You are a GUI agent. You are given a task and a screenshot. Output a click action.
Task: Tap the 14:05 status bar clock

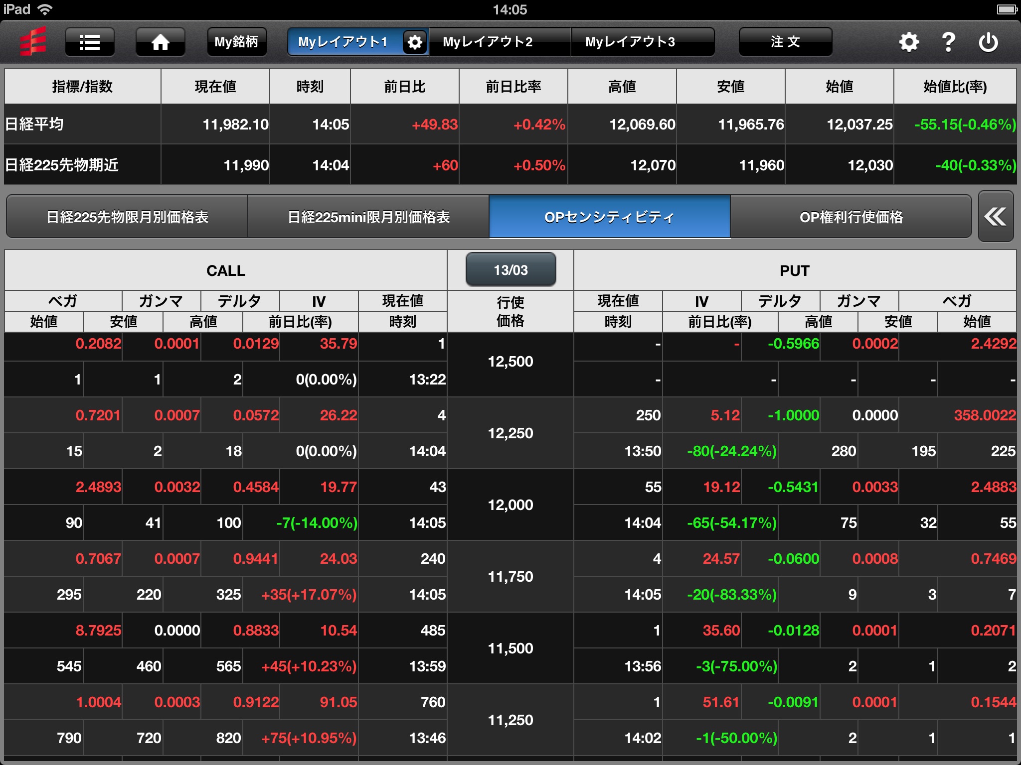510,9
